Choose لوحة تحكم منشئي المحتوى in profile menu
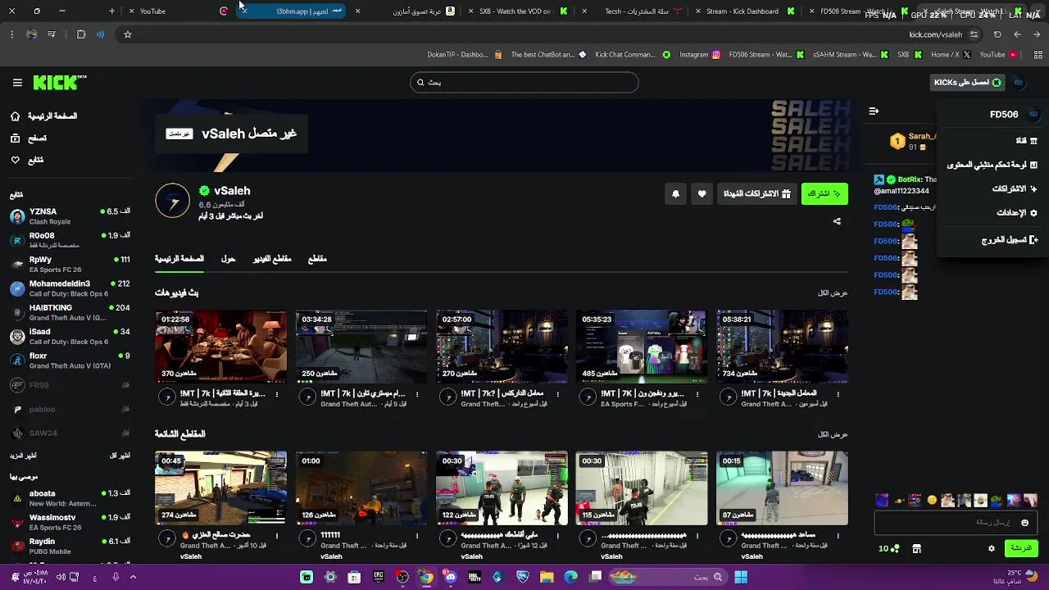The height and width of the screenshot is (590, 1049). tap(992, 165)
